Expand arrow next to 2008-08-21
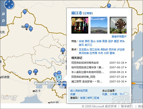The height and width of the screenshot is (109, 143). [126, 72]
